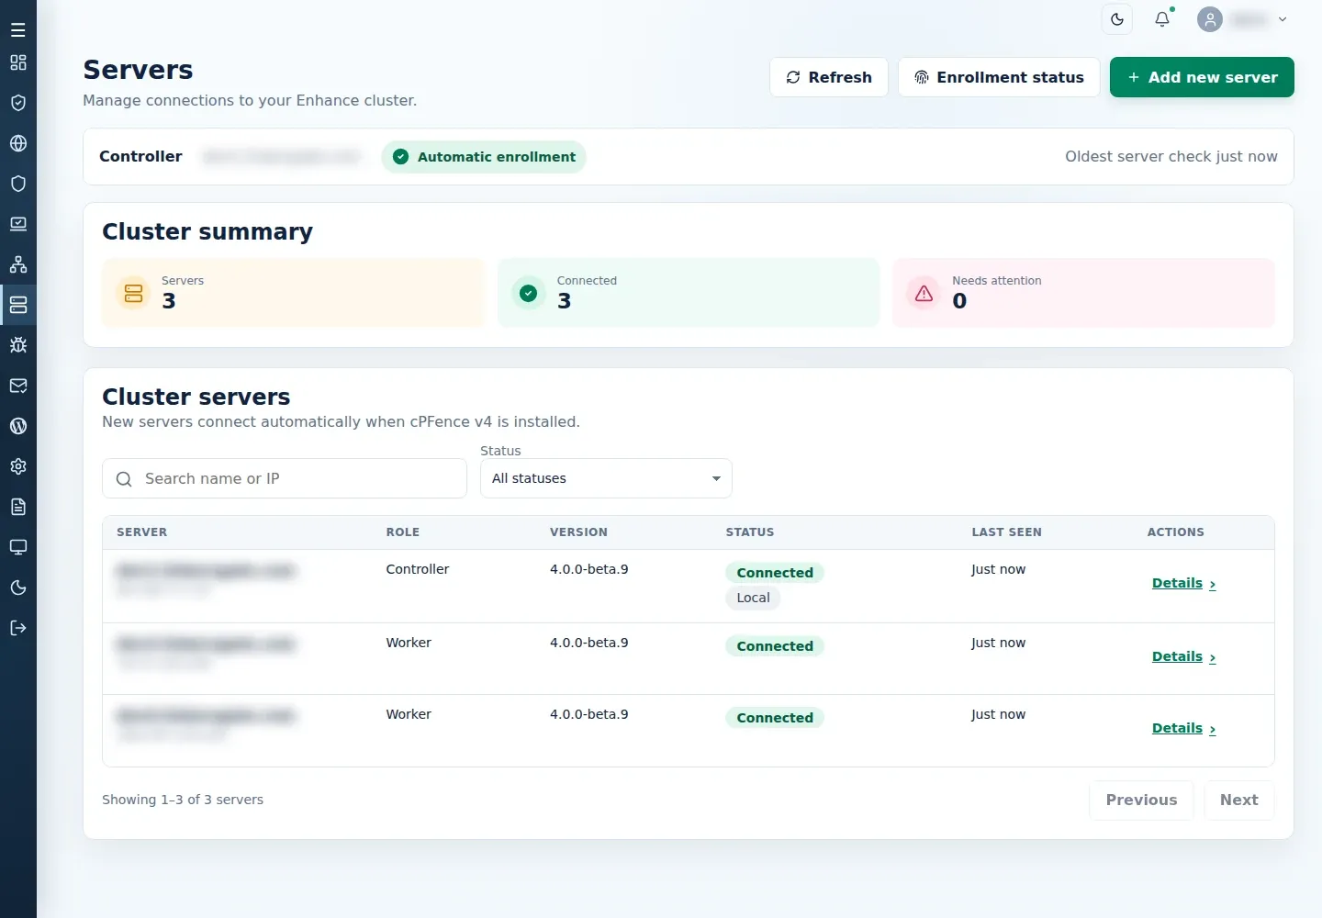Click the Servers summary card

293,293
